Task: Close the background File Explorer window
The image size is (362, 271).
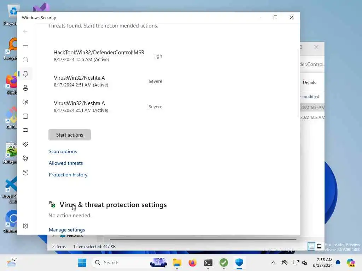Action: (316, 47)
